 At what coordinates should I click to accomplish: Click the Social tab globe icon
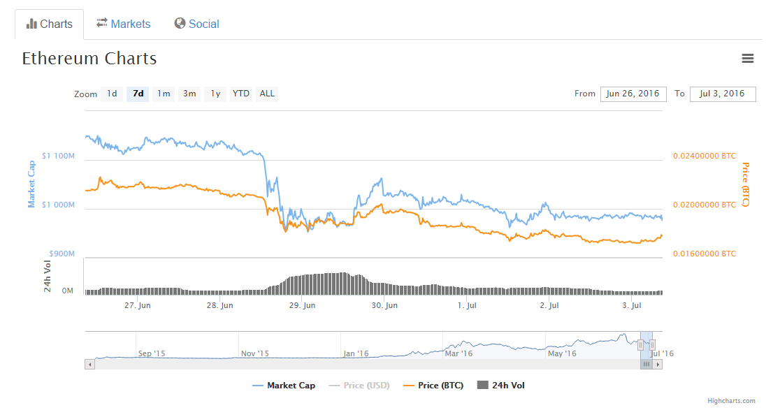[180, 23]
